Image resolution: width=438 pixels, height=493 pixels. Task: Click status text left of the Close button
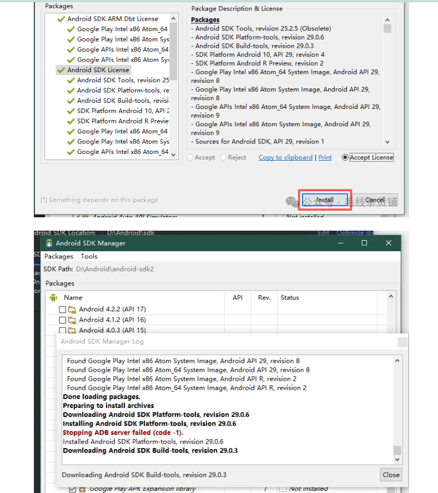pyautogui.click(x=144, y=475)
